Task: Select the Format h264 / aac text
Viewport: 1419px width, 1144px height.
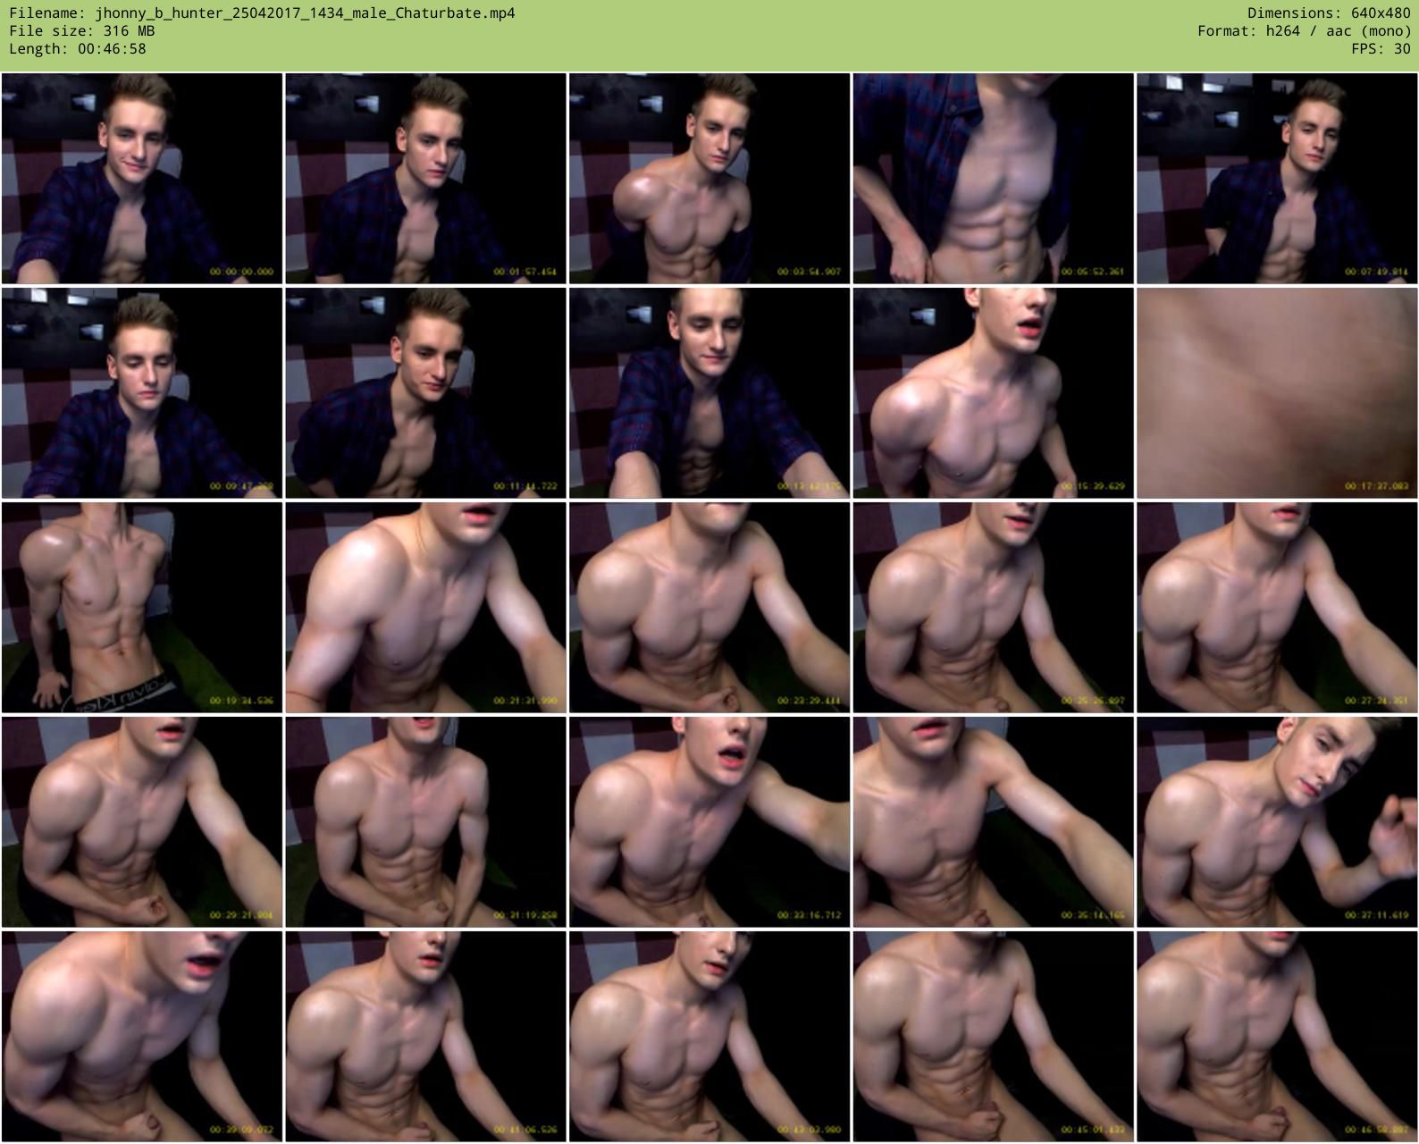Action: point(1304,30)
